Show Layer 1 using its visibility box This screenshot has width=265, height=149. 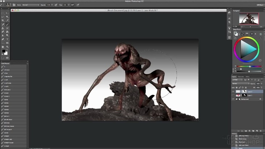(233, 95)
